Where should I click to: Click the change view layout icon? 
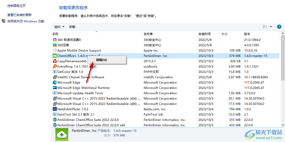(265, 27)
